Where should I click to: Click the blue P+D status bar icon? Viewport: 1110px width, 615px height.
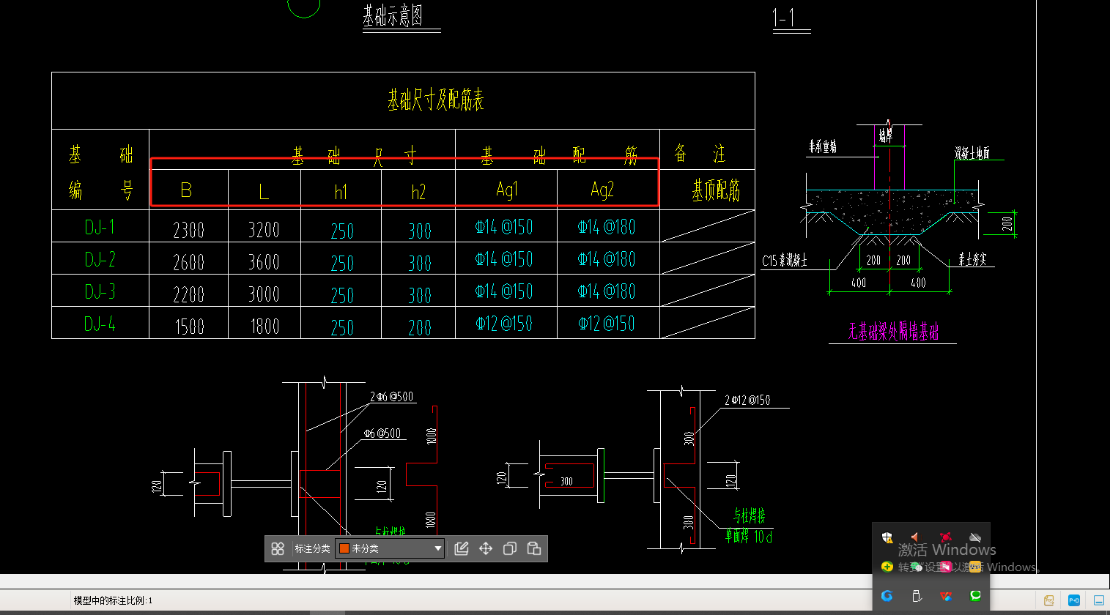click(1074, 600)
